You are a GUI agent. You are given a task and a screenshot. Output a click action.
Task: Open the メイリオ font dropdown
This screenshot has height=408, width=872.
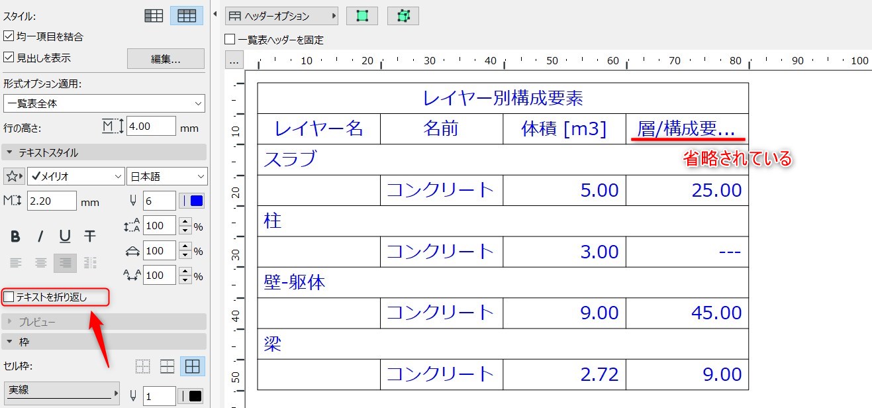tap(75, 177)
